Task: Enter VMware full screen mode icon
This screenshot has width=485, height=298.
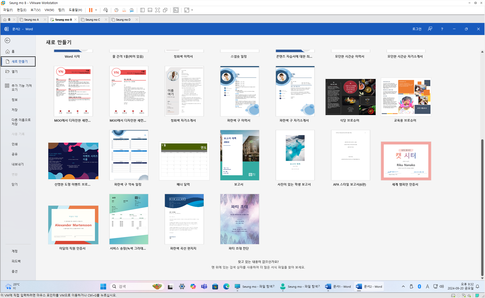Action: coord(158,10)
